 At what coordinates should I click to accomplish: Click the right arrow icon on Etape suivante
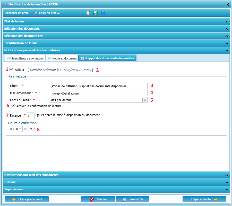216,199
